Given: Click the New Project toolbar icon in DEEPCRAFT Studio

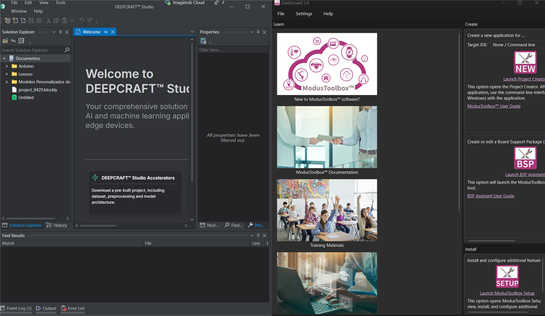Looking at the screenshot, I should pos(7,21).
